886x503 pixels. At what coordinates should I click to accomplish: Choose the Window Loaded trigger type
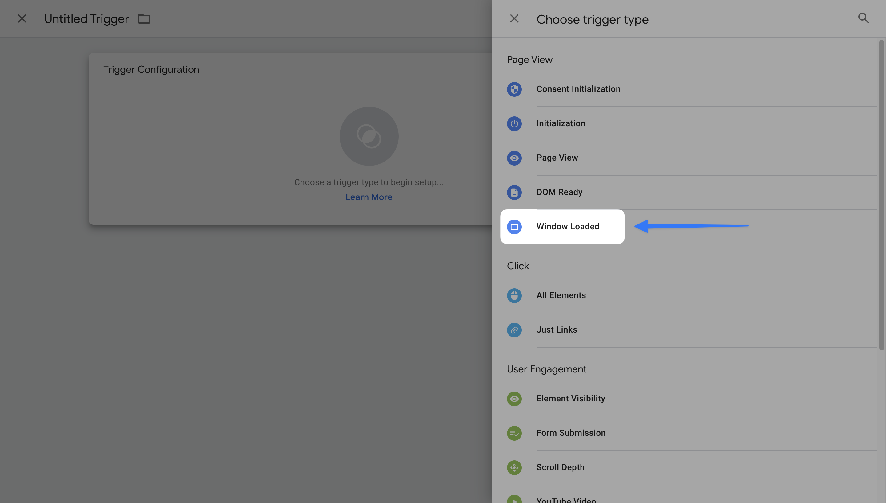(568, 227)
